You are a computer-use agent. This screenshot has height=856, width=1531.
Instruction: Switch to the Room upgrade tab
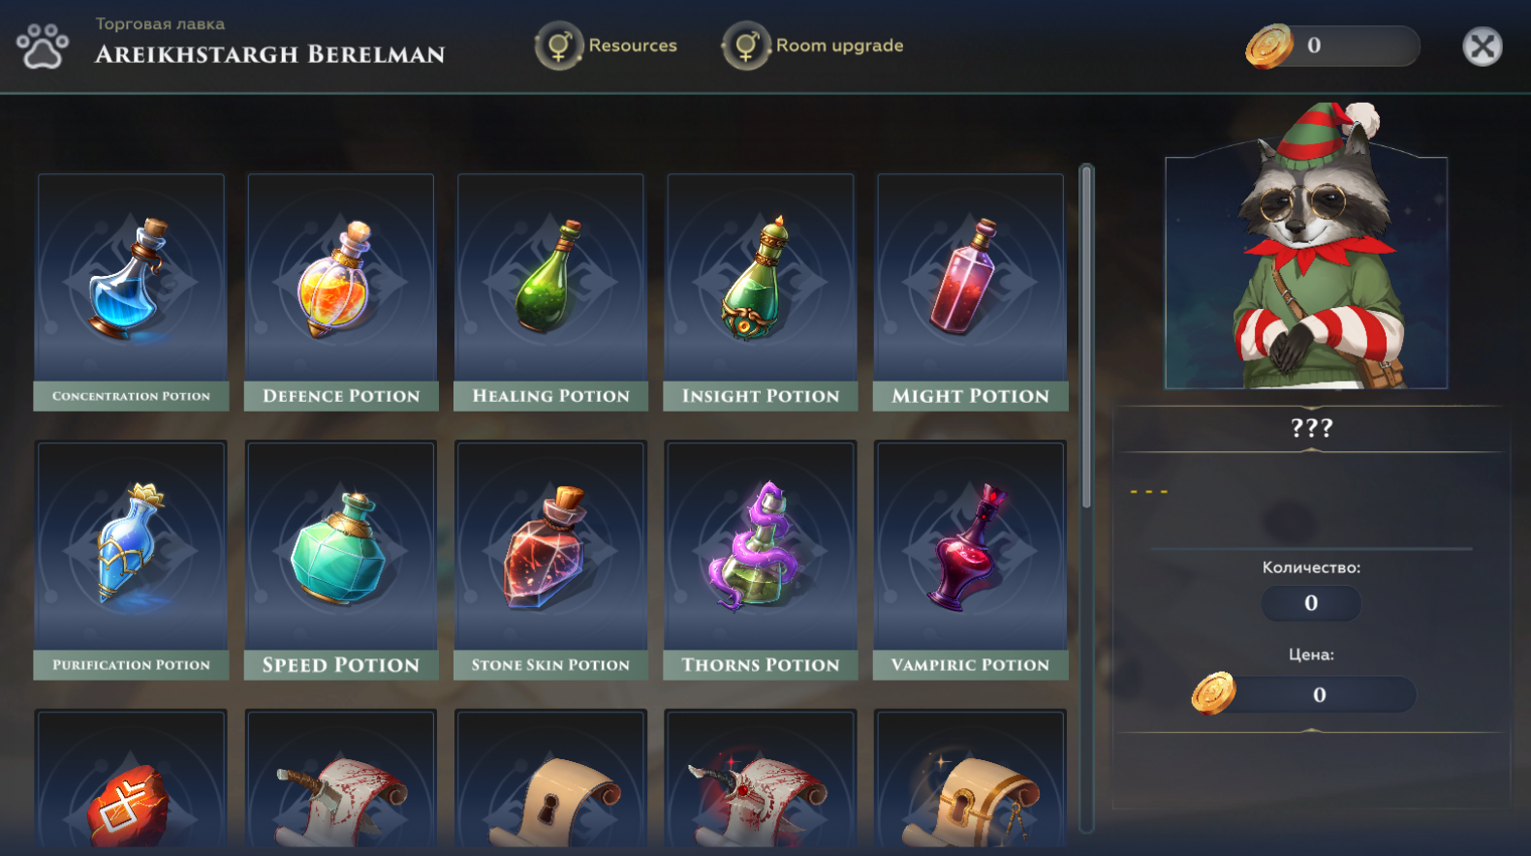[813, 46]
